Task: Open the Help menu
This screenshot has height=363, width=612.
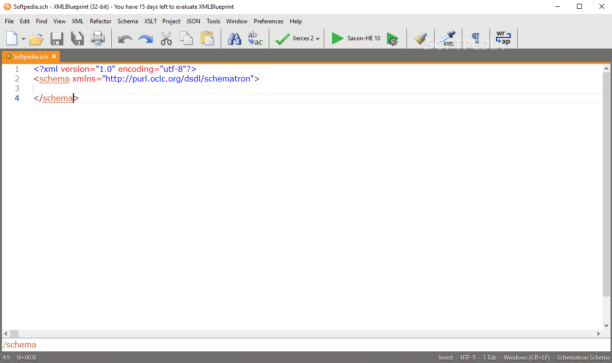Action: point(296,21)
